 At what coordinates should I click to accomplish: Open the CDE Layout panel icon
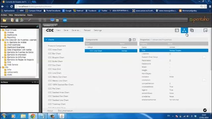[177, 30]
